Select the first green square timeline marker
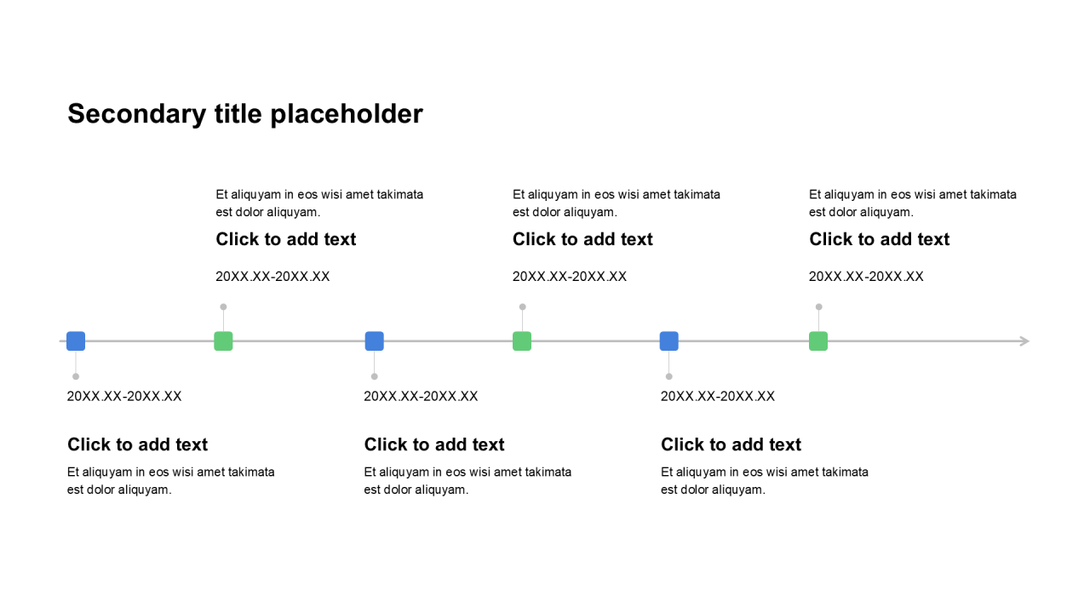This screenshot has width=1090, height=613. (223, 341)
